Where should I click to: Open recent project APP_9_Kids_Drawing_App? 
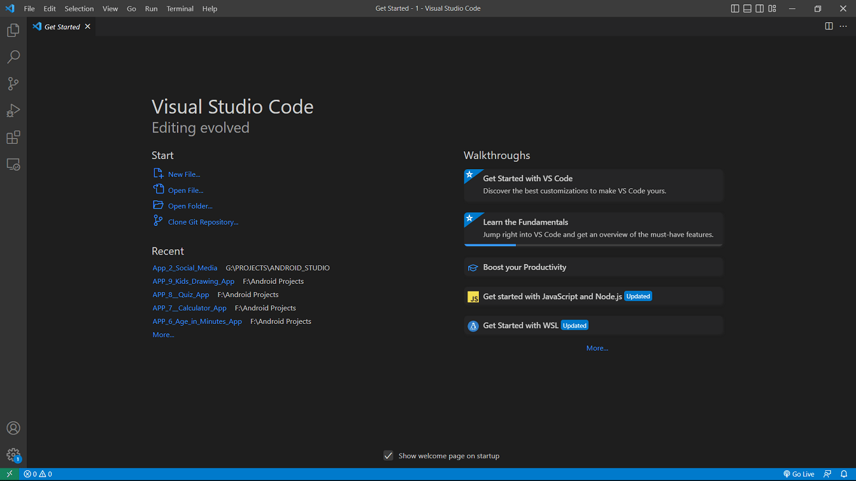194,281
